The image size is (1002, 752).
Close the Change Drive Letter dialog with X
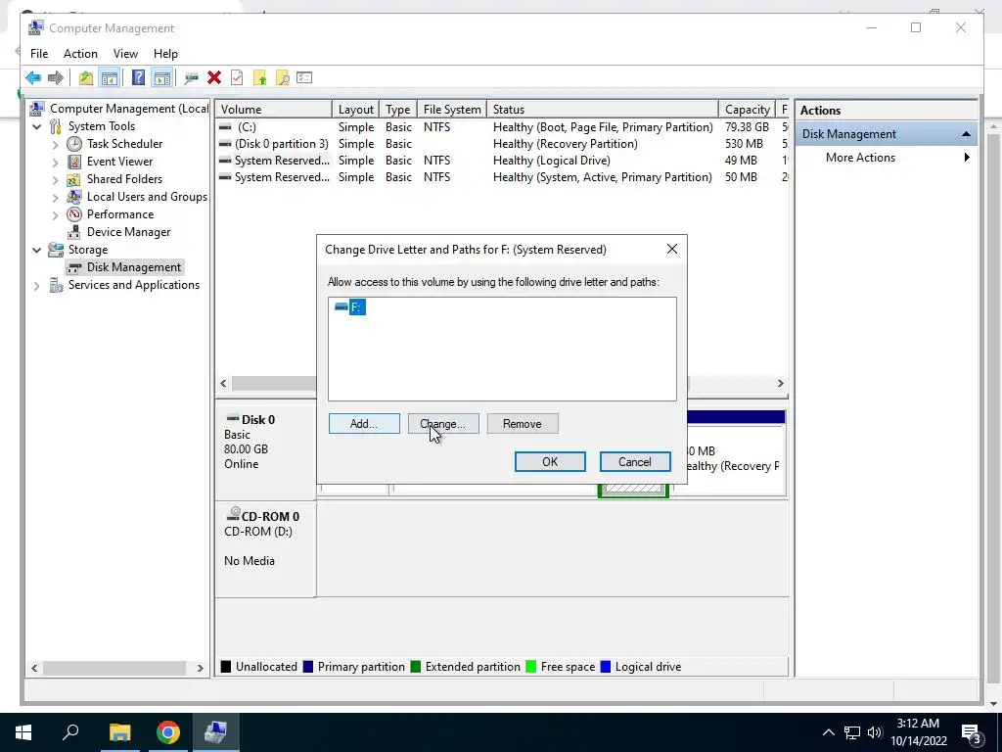672,250
